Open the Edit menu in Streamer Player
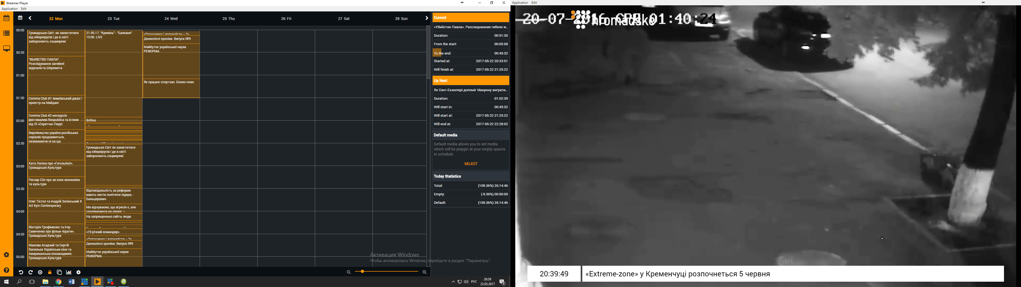The height and width of the screenshot is (287, 1021). (x=24, y=9)
